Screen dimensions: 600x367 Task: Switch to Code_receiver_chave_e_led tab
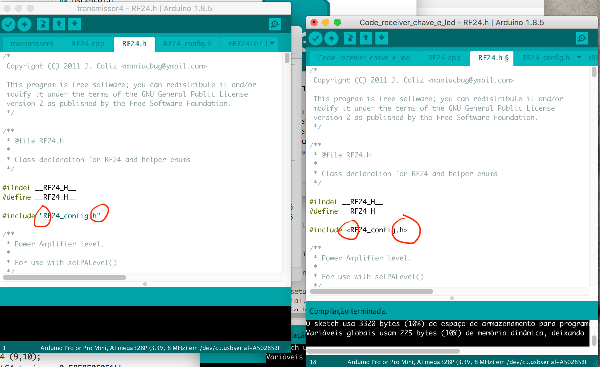pos(364,58)
